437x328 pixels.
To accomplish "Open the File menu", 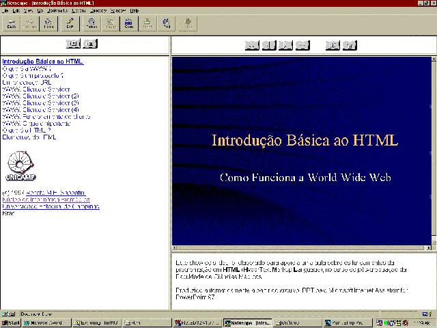I will pos(5,11).
